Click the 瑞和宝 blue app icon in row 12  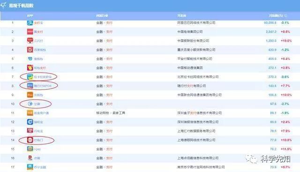click(30, 122)
